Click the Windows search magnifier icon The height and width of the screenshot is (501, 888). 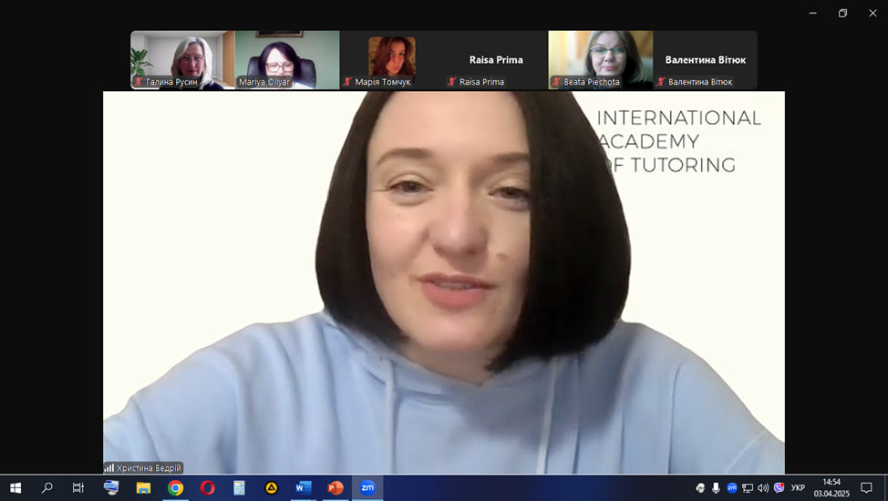(47, 488)
